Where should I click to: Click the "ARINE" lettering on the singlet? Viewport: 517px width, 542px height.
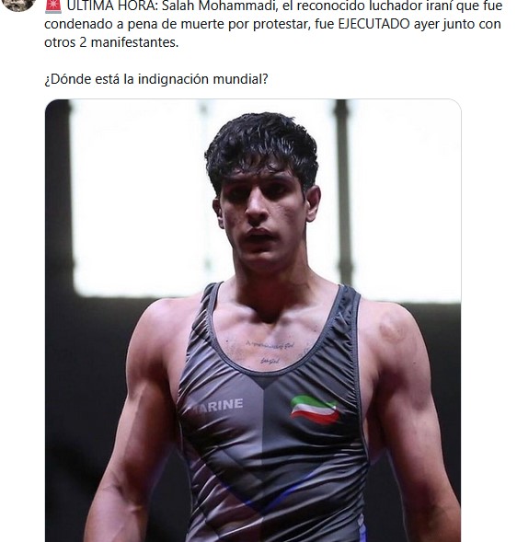pos(218,406)
